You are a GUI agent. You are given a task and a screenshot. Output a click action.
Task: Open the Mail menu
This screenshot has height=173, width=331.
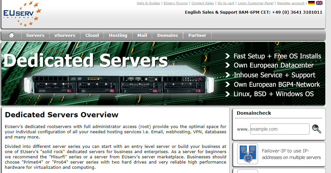coord(142,35)
